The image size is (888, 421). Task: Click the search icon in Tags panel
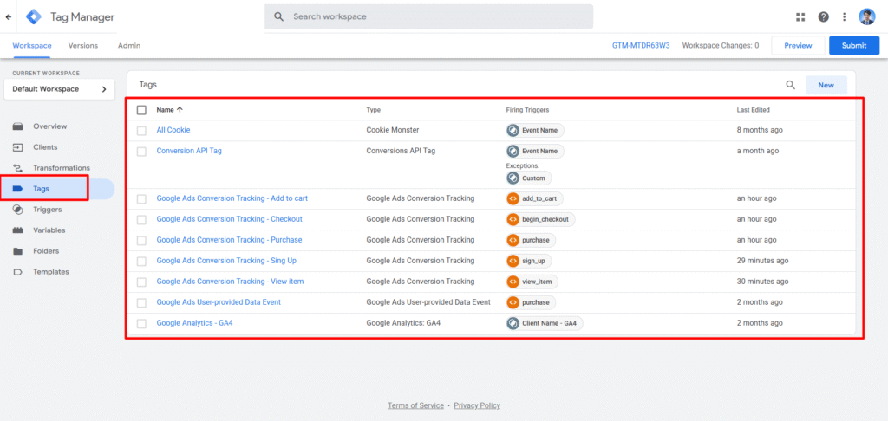[790, 85]
